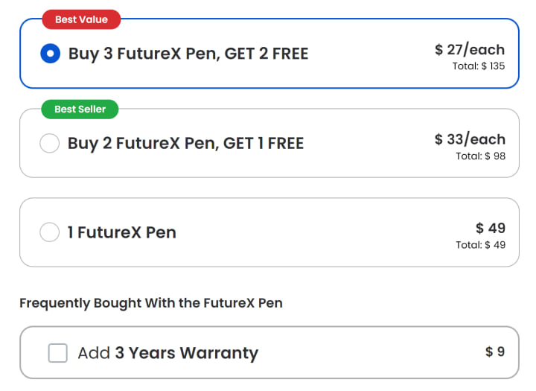Image resolution: width=536 pixels, height=391 pixels.
Task: Click the bold '$ 49' single pen price
Action: [x=491, y=228]
